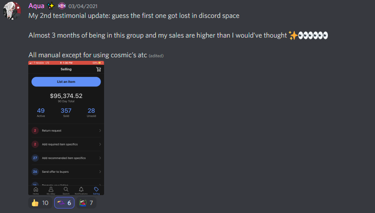Click the purple role badge beside Aqua
Image resolution: width=375 pixels, height=213 pixels.
pos(62,6)
